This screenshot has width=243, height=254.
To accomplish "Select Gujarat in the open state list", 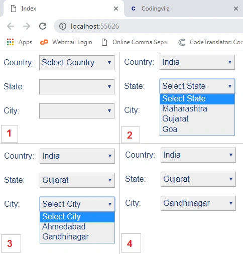I will click(x=197, y=119).
